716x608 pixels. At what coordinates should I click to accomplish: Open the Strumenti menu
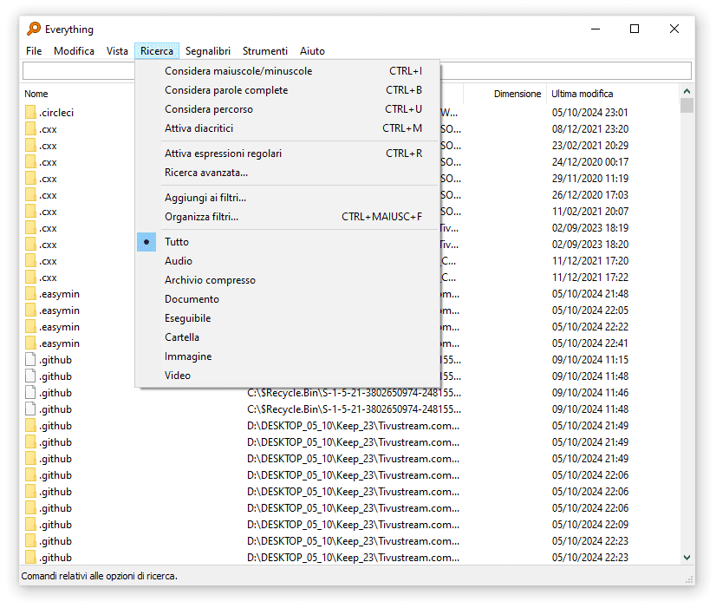tap(265, 51)
